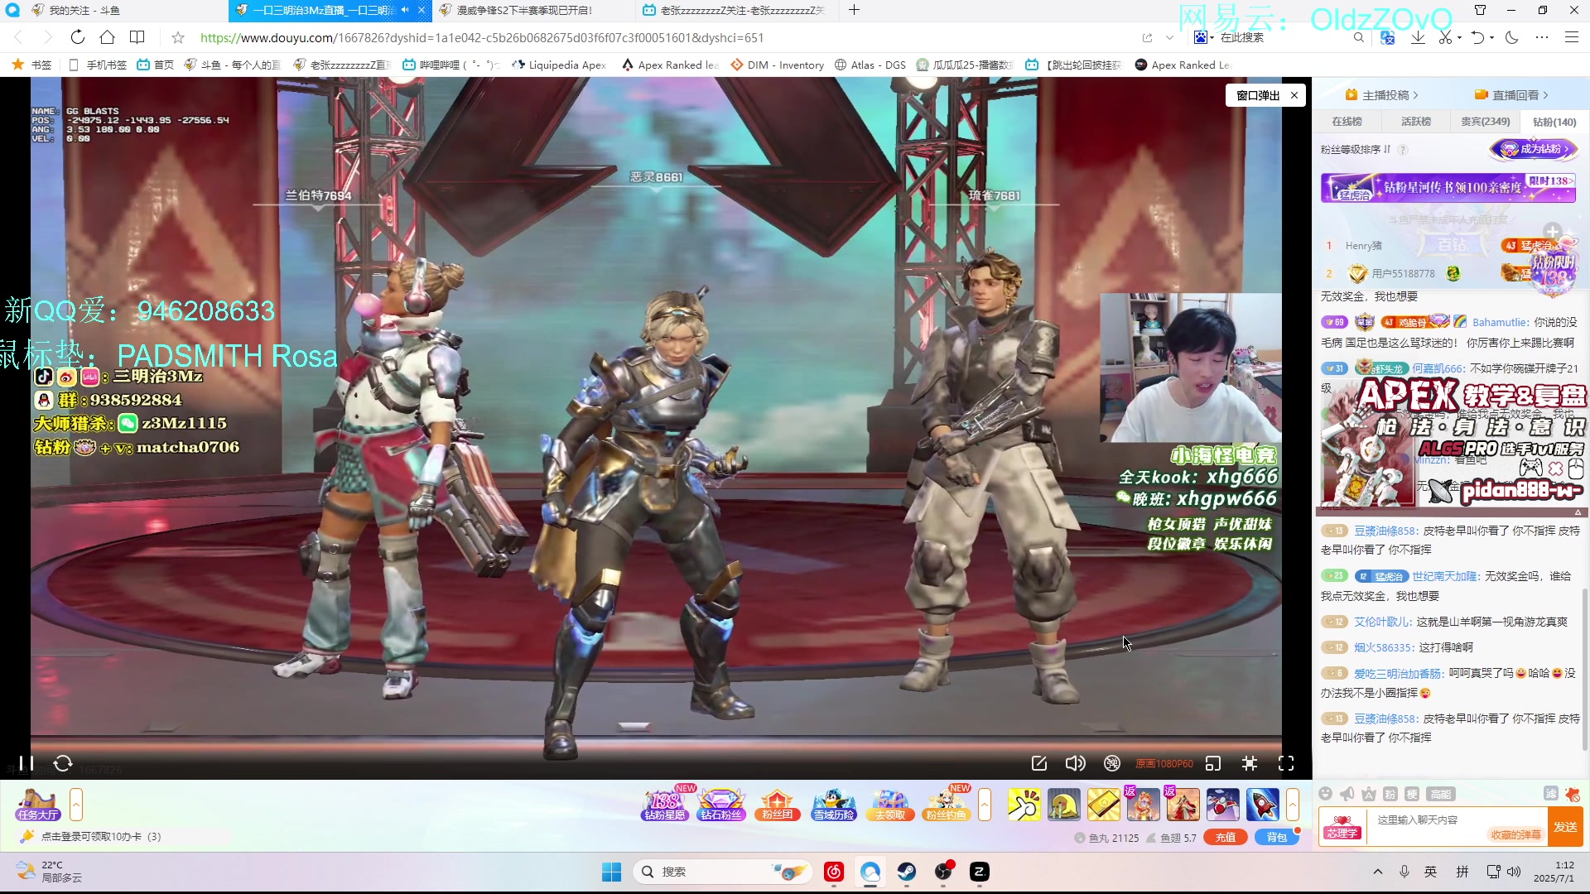The width and height of the screenshot is (1590, 894).
Task: Open the emoji picker in chat
Action: coord(1326,794)
